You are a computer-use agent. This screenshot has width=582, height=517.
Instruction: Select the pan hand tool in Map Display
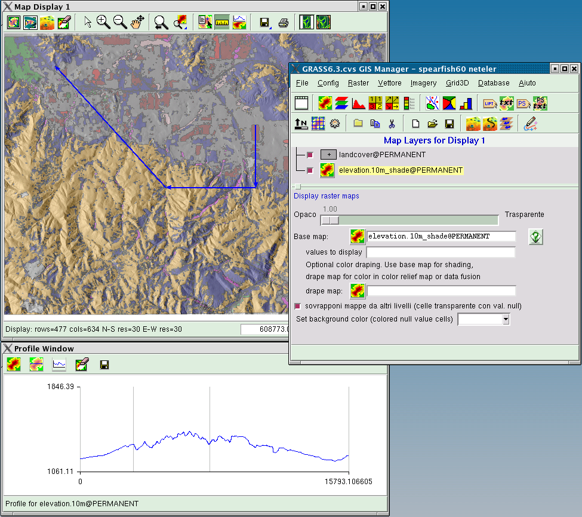pos(137,23)
